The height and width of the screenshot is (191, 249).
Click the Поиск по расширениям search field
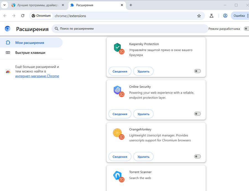coord(130,29)
